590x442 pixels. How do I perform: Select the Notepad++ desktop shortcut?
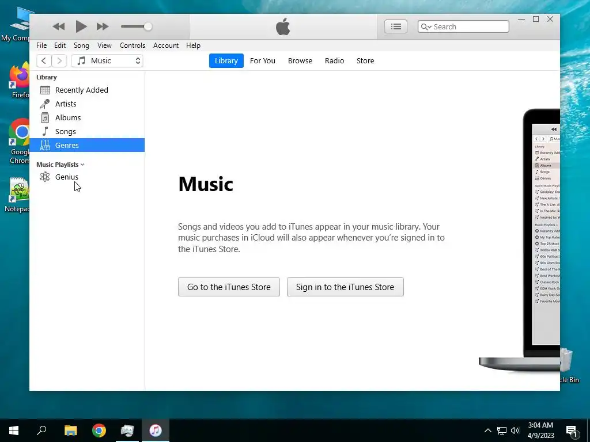[17, 195]
